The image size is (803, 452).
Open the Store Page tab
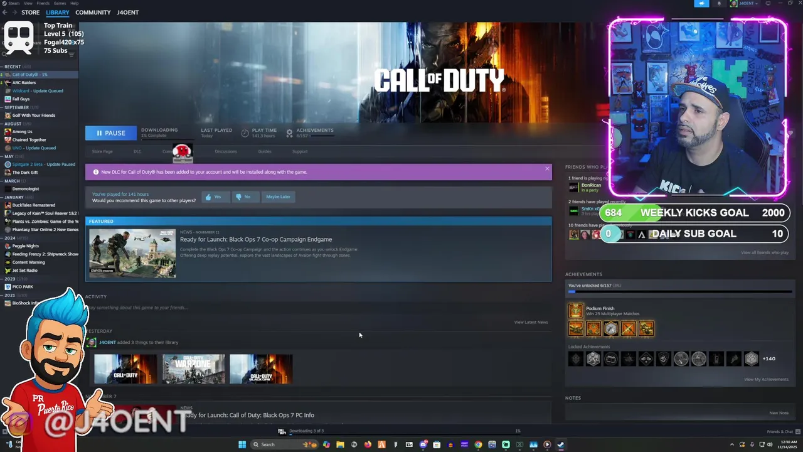point(102,151)
